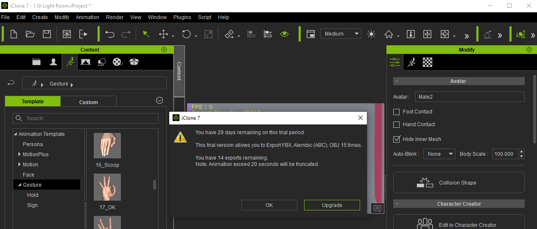Open the Actor category in Content
The height and width of the screenshot is (229, 537).
pos(53,62)
